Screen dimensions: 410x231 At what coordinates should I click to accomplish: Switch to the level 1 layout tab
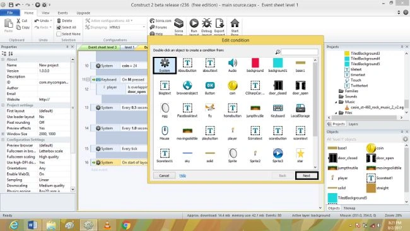point(129,47)
